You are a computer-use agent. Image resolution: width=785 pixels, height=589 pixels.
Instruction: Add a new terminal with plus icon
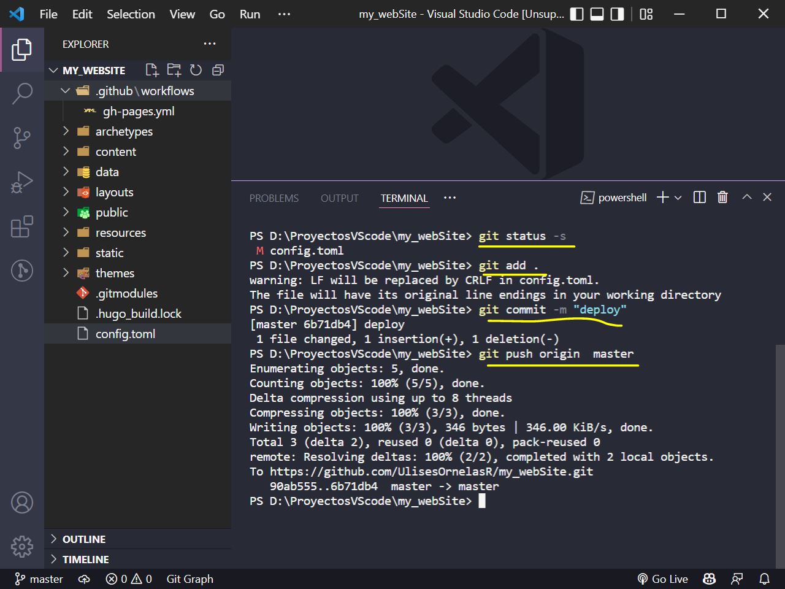point(663,198)
